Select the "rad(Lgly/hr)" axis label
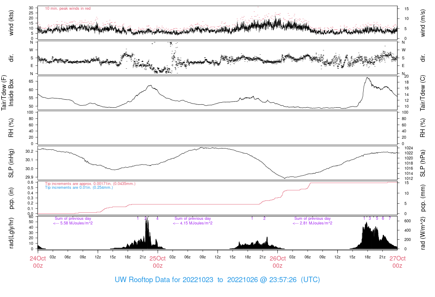 [x=11, y=233]
